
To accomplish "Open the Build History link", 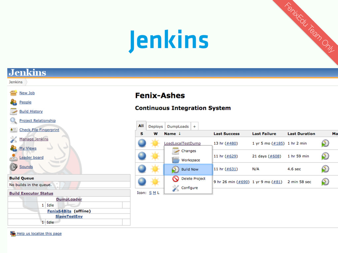I will click(x=31, y=111).
